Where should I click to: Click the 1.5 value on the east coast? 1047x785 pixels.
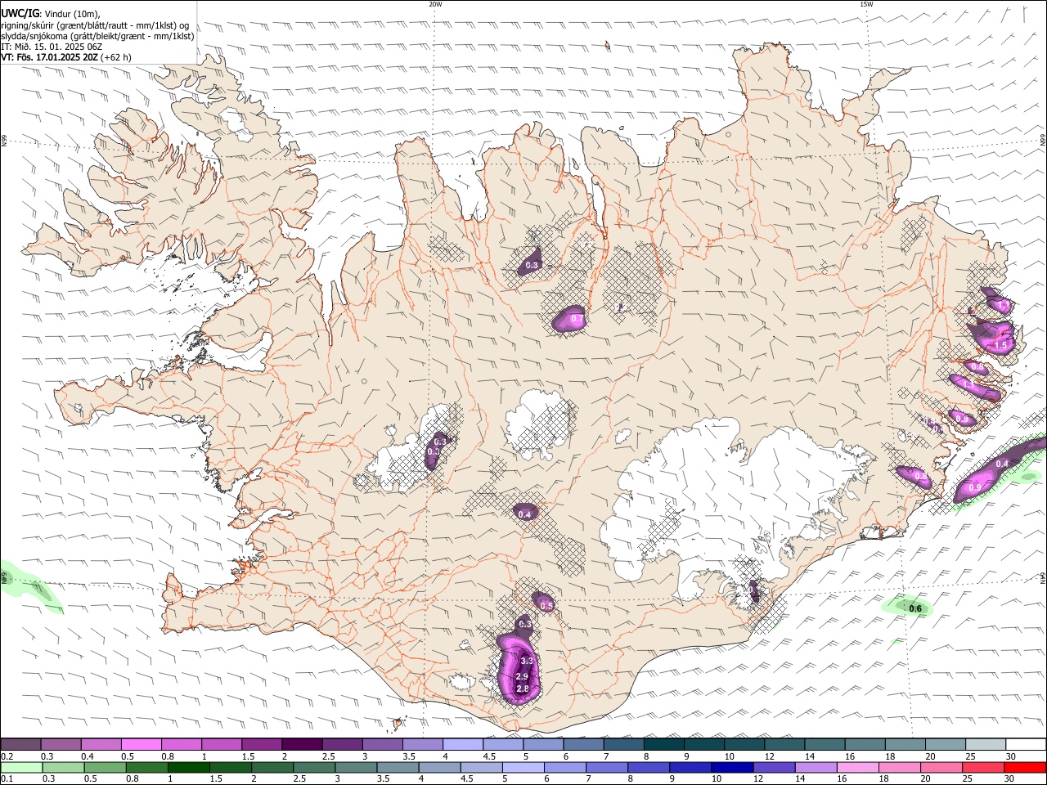click(1000, 346)
